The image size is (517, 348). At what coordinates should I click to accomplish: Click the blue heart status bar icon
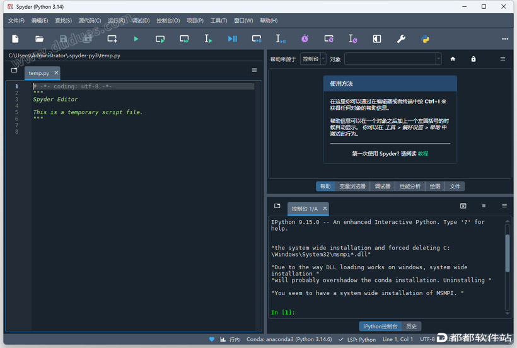(212, 339)
